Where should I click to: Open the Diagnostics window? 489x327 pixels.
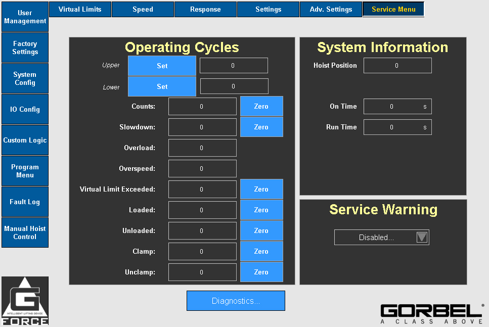pyautogui.click(x=236, y=301)
